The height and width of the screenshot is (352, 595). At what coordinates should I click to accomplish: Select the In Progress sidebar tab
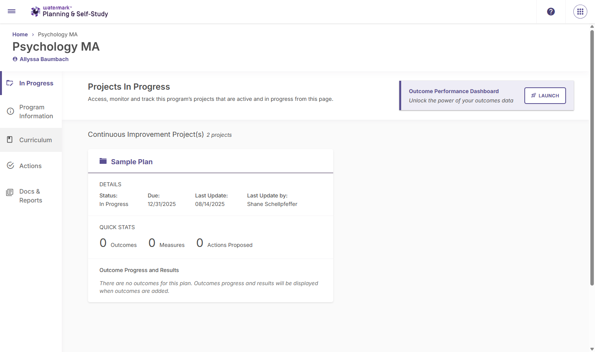pos(31,83)
